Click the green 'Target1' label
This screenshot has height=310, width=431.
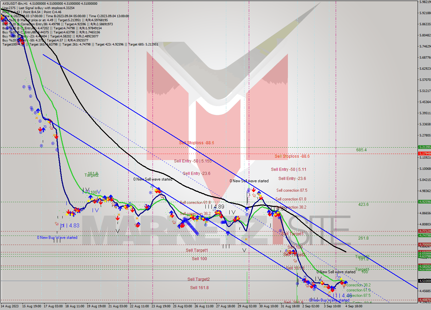(x=362, y=270)
